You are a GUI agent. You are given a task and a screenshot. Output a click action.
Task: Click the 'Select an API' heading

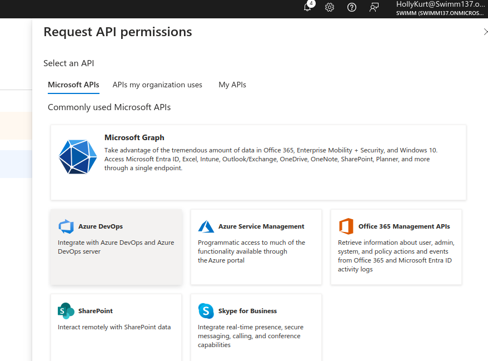(x=68, y=63)
